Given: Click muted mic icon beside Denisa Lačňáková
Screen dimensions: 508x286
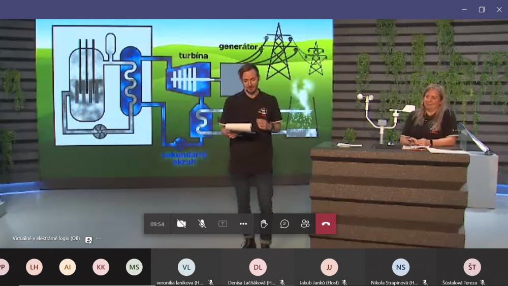Looking at the screenshot, I should pyautogui.click(x=282, y=283).
